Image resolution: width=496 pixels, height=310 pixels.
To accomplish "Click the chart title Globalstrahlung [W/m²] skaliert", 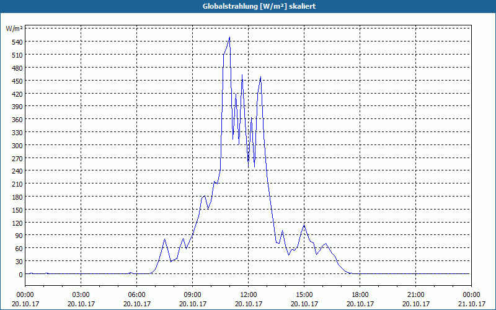I will (259, 6).
